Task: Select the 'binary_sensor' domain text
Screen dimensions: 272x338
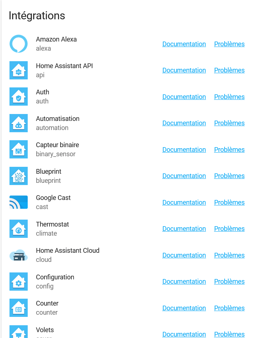Action: tap(56, 154)
